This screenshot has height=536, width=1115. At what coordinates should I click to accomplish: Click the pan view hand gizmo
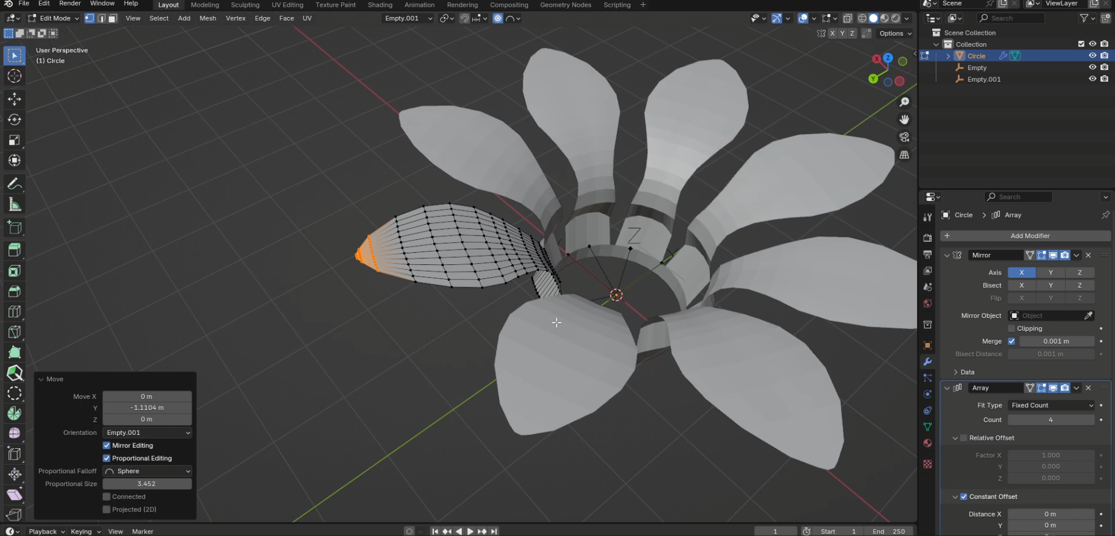click(x=904, y=119)
